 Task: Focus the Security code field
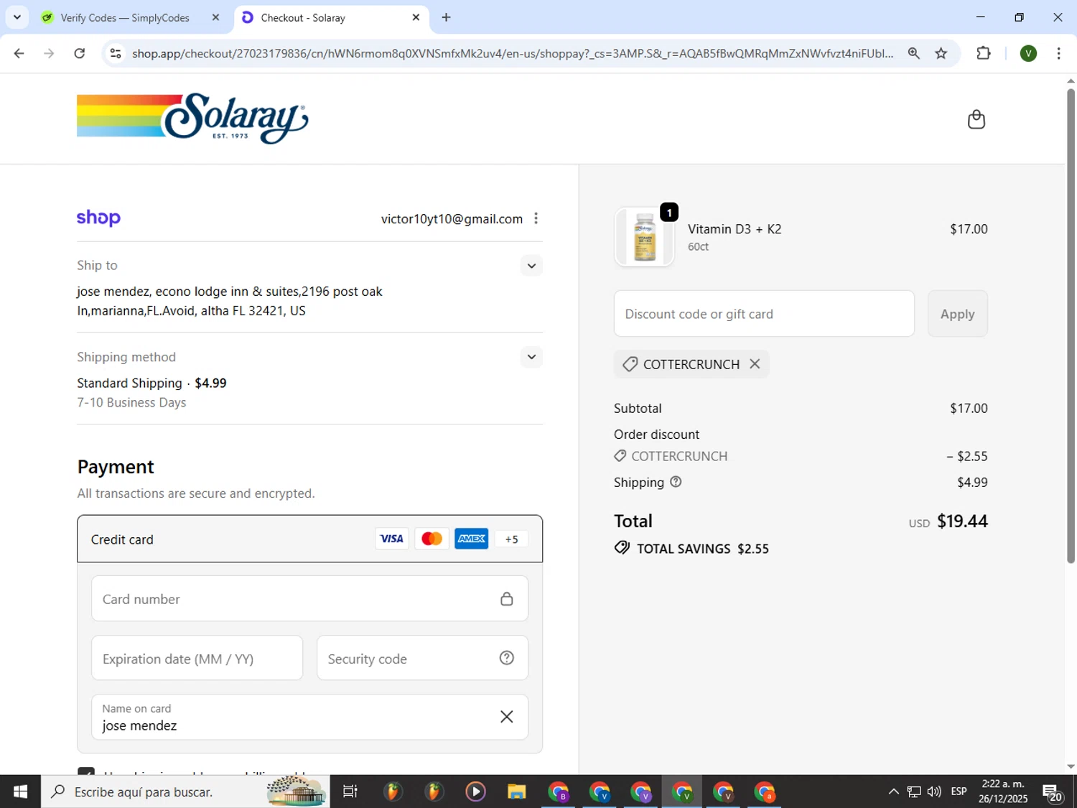coord(422,658)
